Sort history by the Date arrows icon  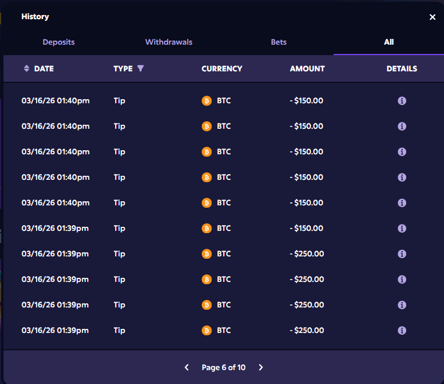[26, 68]
